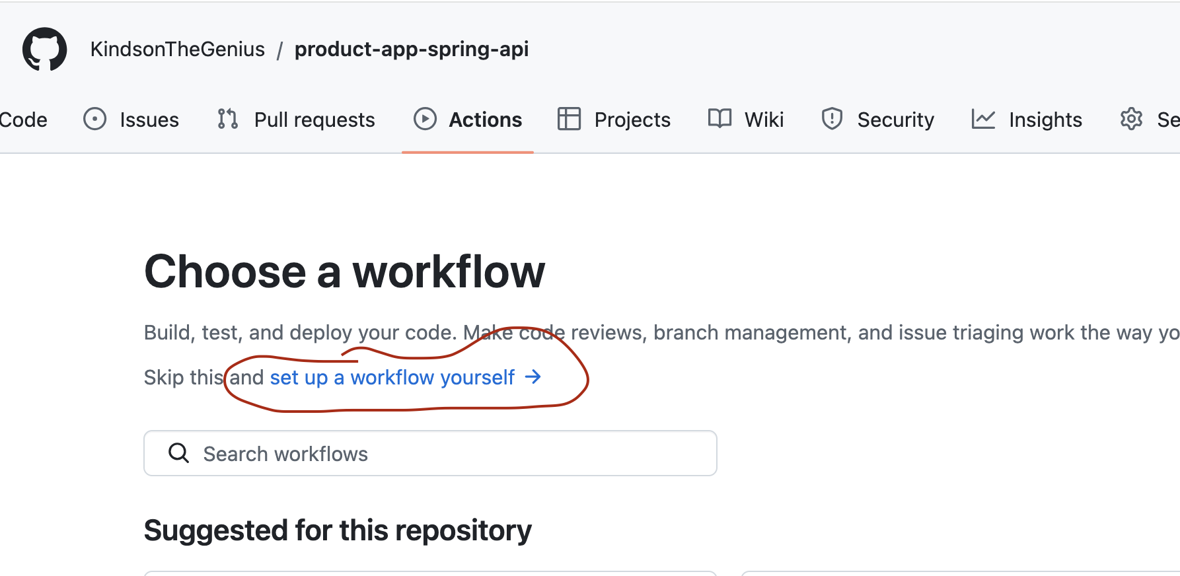1180x576 pixels.
Task: Click the Pull requests branch icon
Action: point(227,119)
